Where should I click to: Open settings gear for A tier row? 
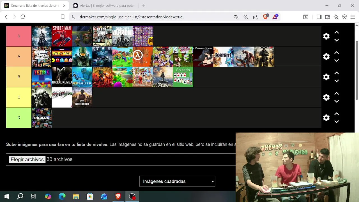[x=326, y=57]
